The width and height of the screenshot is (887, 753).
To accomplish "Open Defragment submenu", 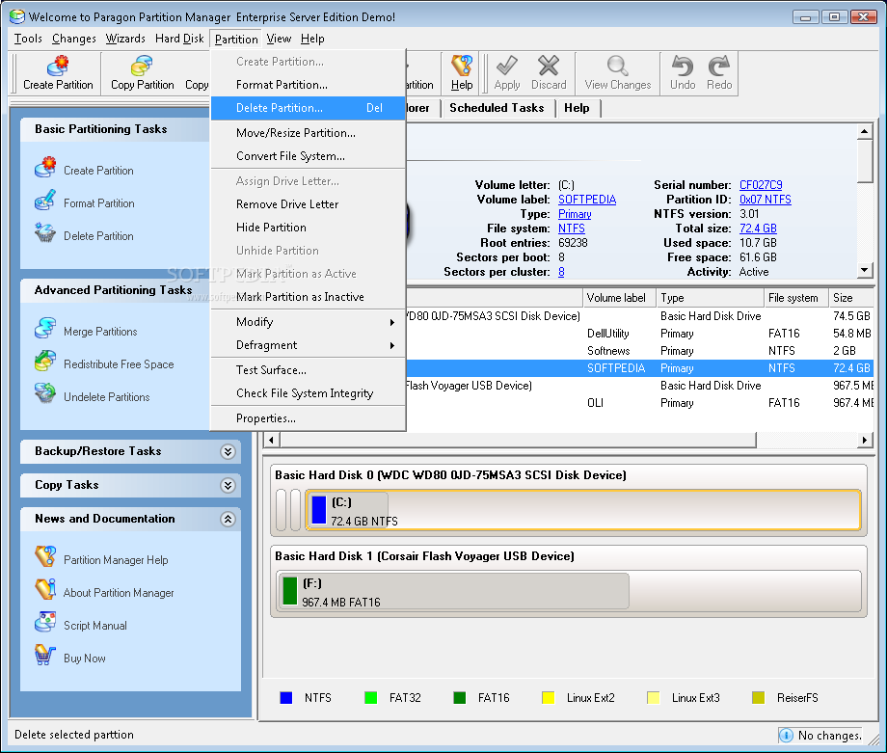I will point(309,345).
